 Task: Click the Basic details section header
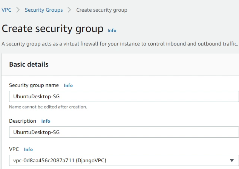(x=29, y=64)
